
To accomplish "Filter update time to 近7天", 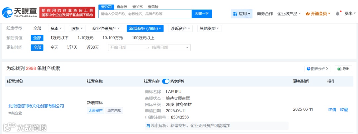I will point(72,47).
